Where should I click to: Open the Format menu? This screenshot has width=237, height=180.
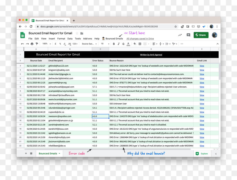61,39
